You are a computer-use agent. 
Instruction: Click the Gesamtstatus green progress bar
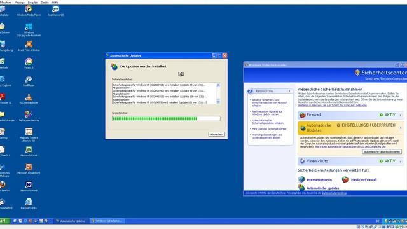click(x=166, y=119)
